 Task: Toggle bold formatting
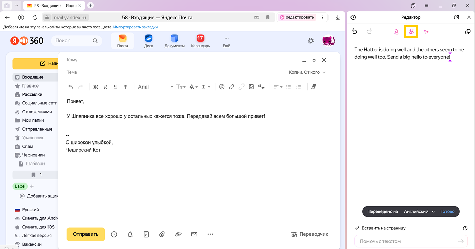coord(96,87)
